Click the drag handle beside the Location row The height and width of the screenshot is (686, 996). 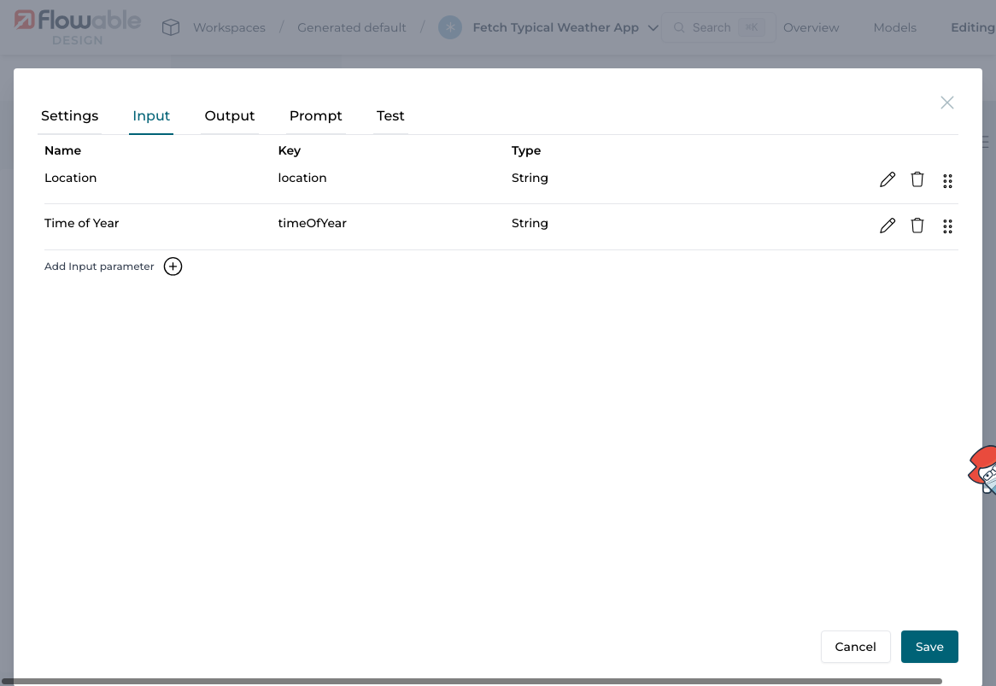pyautogui.click(x=946, y=180)
